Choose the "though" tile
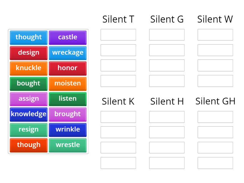244x183 pixels. 28,145
